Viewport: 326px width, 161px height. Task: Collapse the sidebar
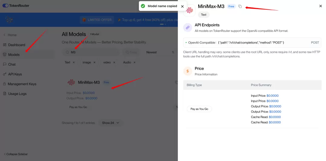(x=16, y=154)
